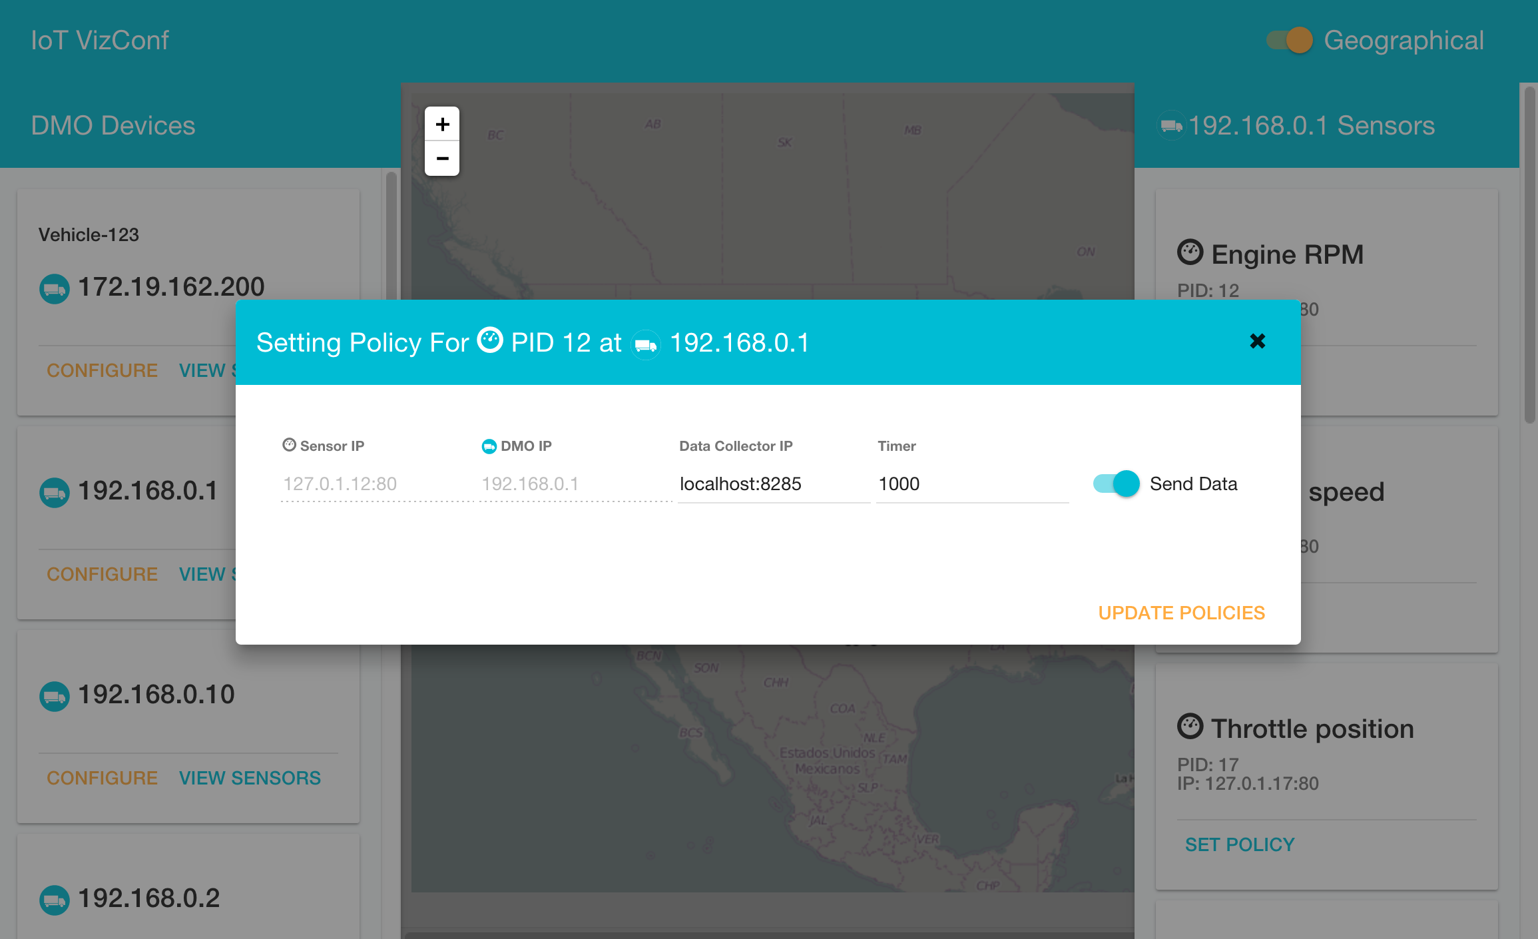
Task: Close the Setting Policy dialog
Action: 1257,341
